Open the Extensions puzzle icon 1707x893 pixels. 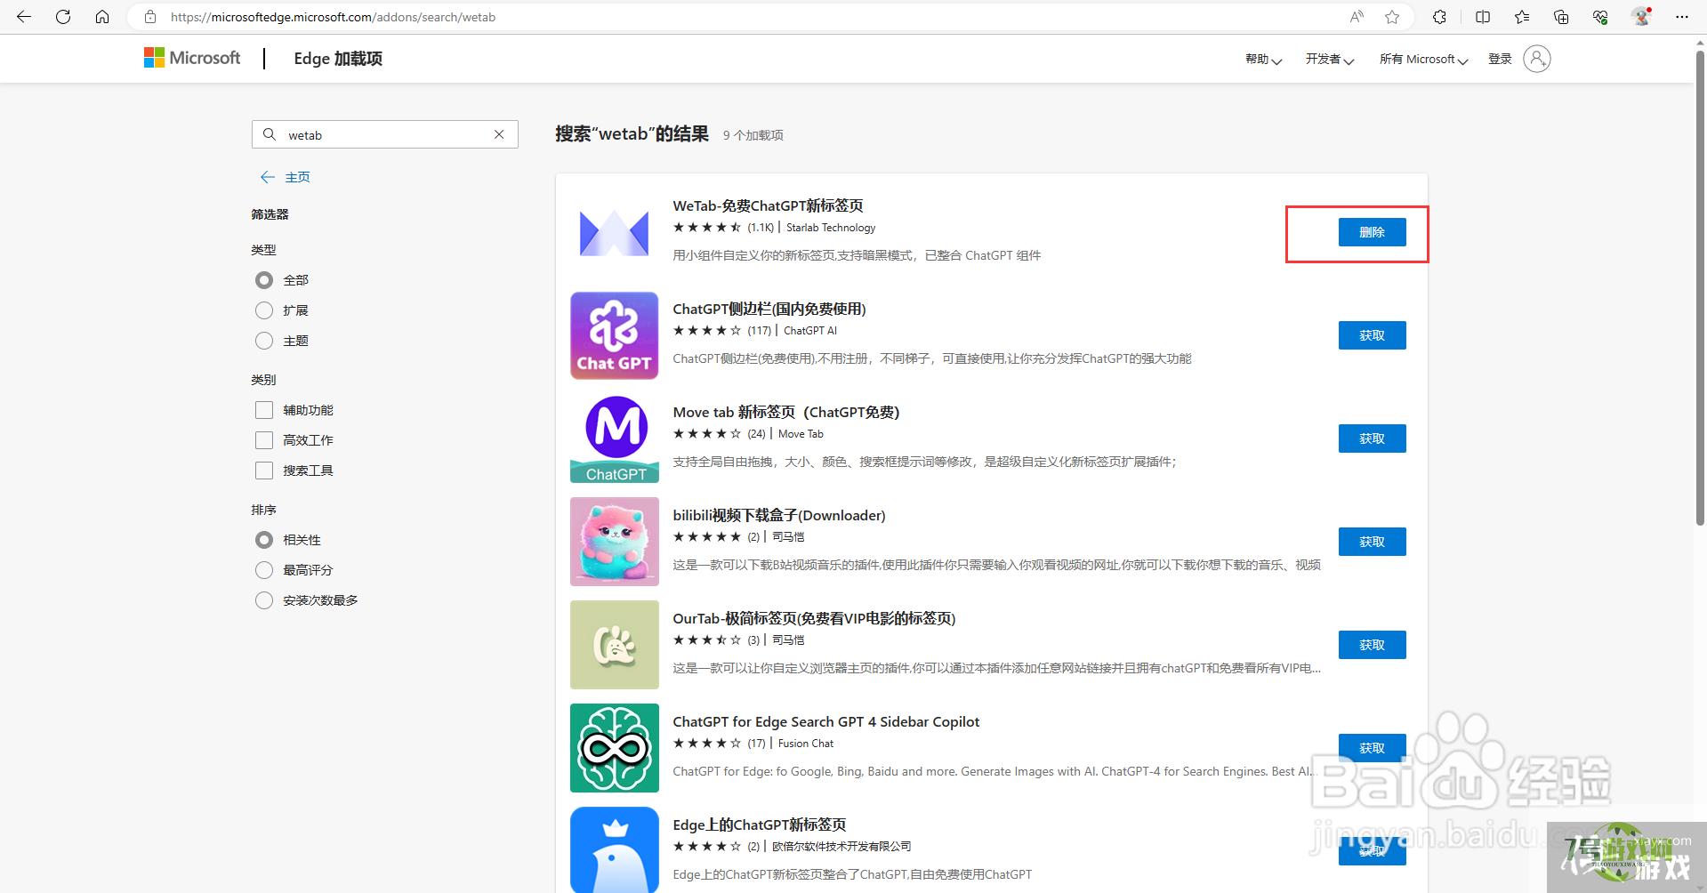pos(1439,17)
